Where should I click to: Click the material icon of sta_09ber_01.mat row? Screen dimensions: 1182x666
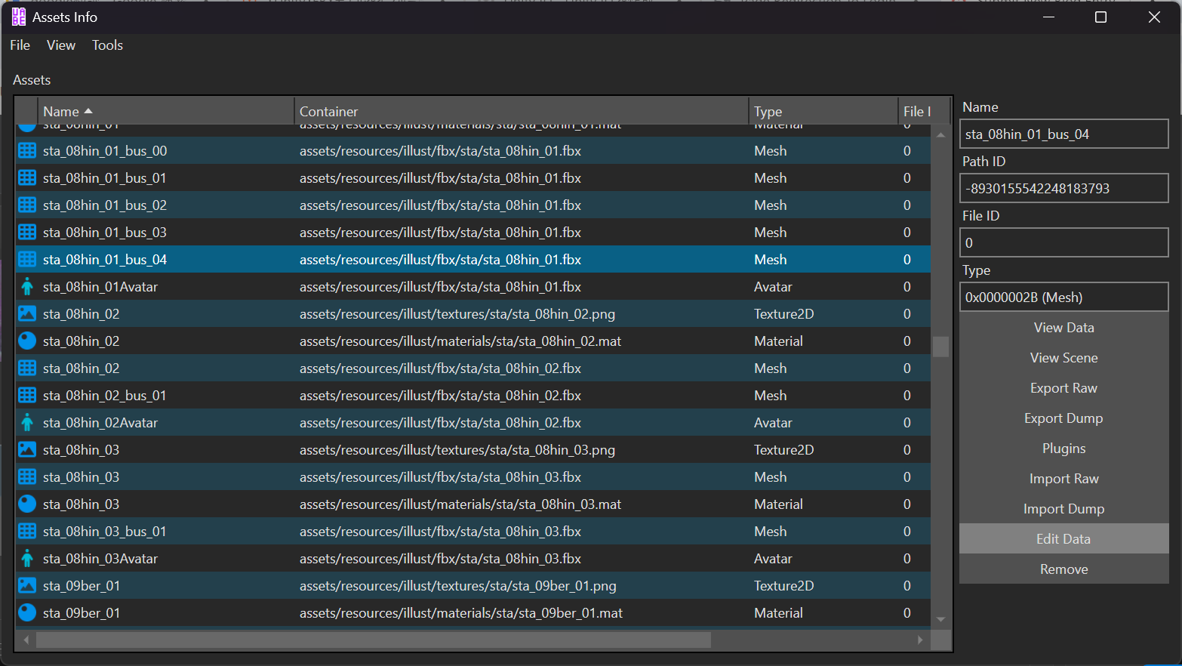27,612
